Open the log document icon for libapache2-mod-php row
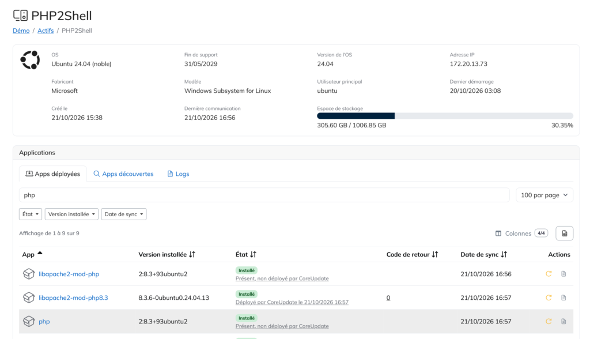The height and width of the screenshot is (339, 590). [563, 274]
